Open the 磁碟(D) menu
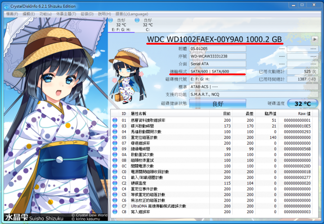Image resolution: width=324 pixels, height=224 pixels. pos(87,14)
